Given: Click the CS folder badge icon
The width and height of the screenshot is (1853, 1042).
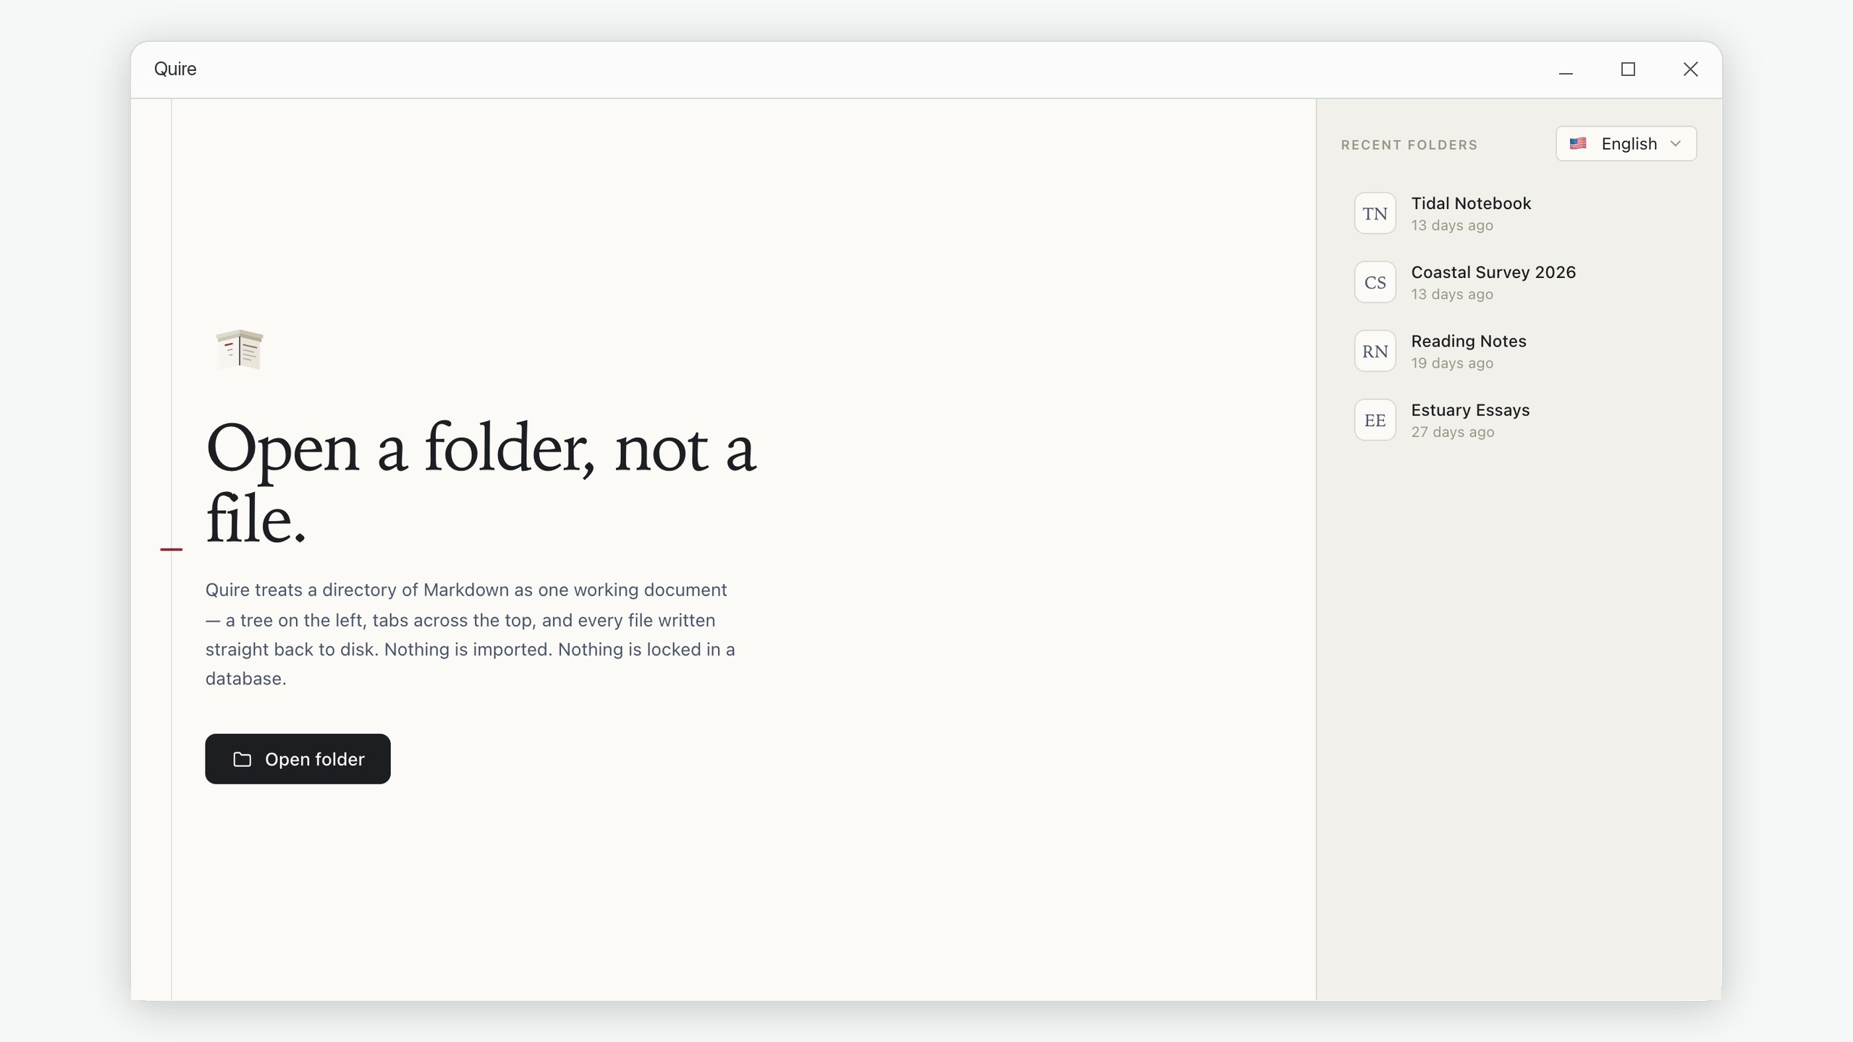Looking at the screenshot, I should (1375, 282).
